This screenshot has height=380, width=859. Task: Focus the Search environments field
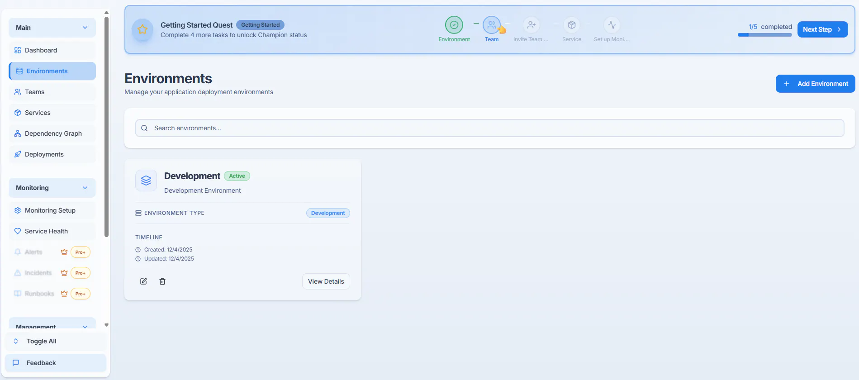(x=489, y=128)
